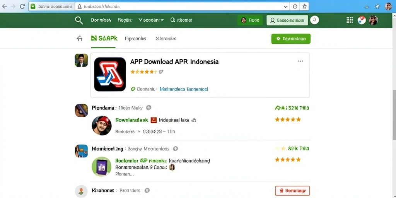The image size is (396, 198).
Task: Switch to the Stionaoles tab
Action: pyautogui.click(x=166, y=39)
